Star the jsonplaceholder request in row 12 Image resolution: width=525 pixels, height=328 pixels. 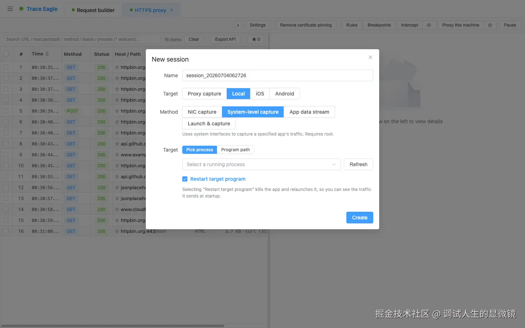pos(117,188)
